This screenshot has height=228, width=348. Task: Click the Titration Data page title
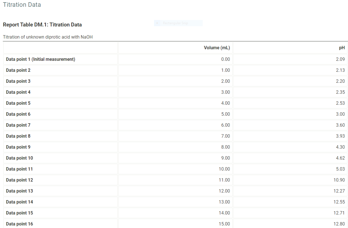click(x=22, y=5)
